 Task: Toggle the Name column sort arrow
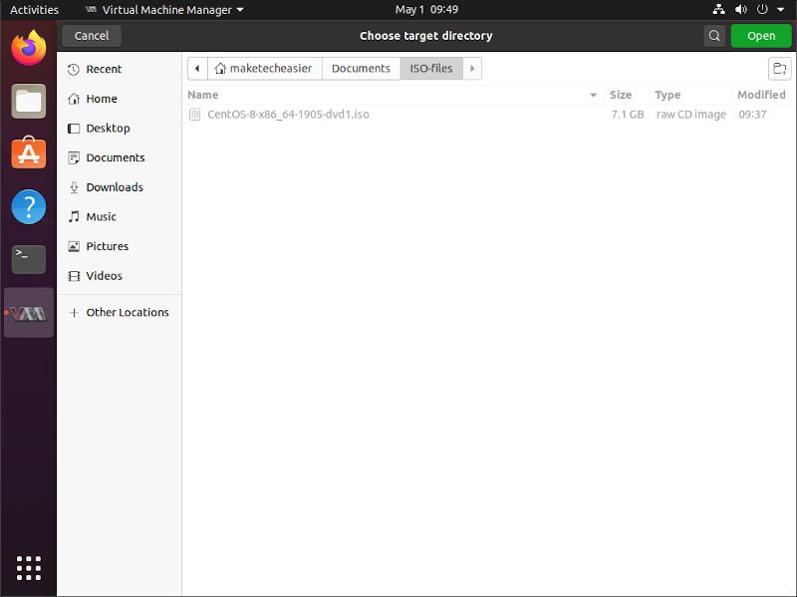click(x=594, y=95)
